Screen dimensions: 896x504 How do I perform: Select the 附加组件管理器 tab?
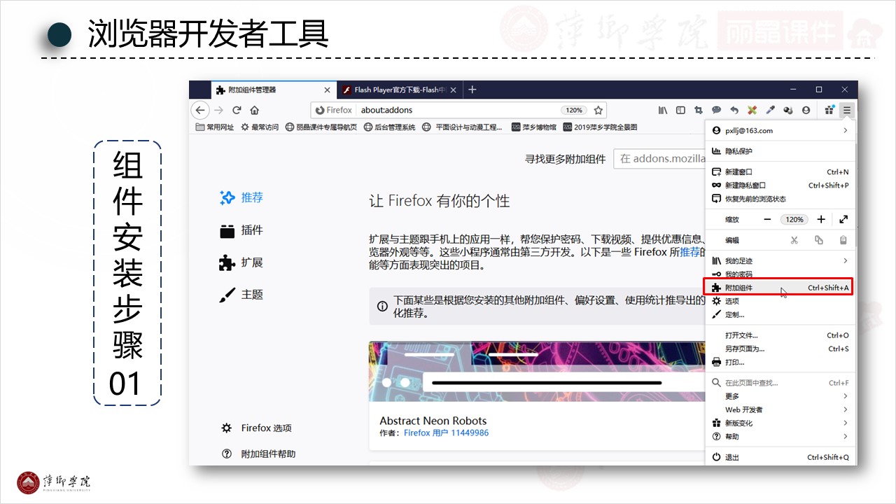pyautogui.click(x=274, y=90)
